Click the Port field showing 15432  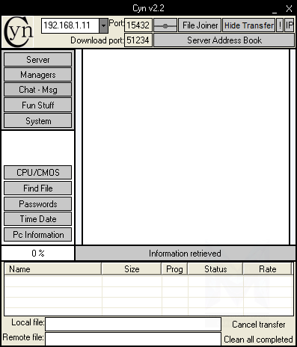pyautogui.click(x=138, y=25)
